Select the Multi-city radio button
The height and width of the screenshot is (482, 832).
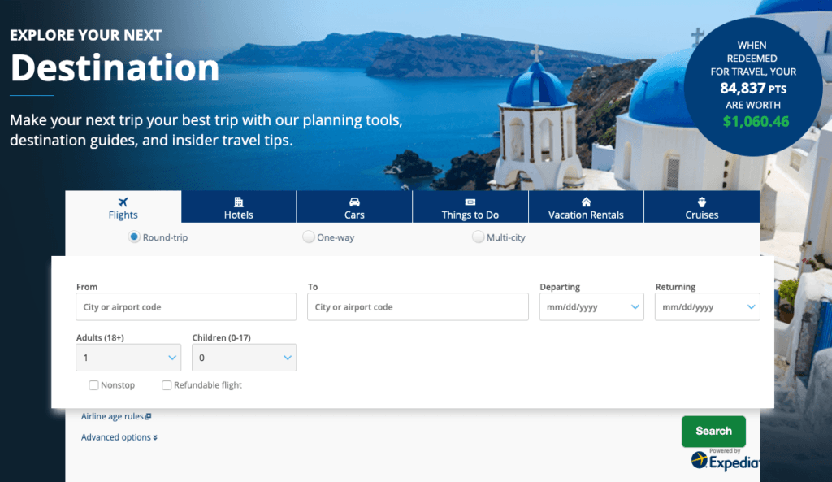coord(478,237)
